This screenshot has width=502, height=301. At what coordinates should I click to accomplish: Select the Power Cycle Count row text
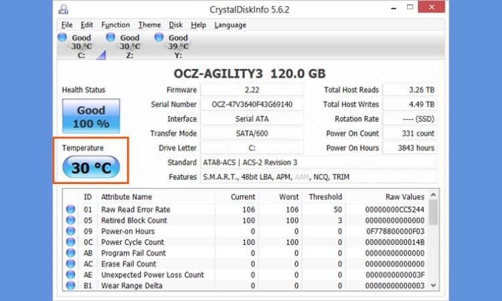coord(133,242)
